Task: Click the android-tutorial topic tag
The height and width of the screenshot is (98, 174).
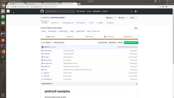Action: (52, 31)
